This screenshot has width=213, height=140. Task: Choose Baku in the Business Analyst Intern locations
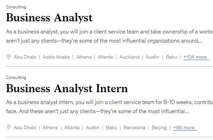pos(112,128)
